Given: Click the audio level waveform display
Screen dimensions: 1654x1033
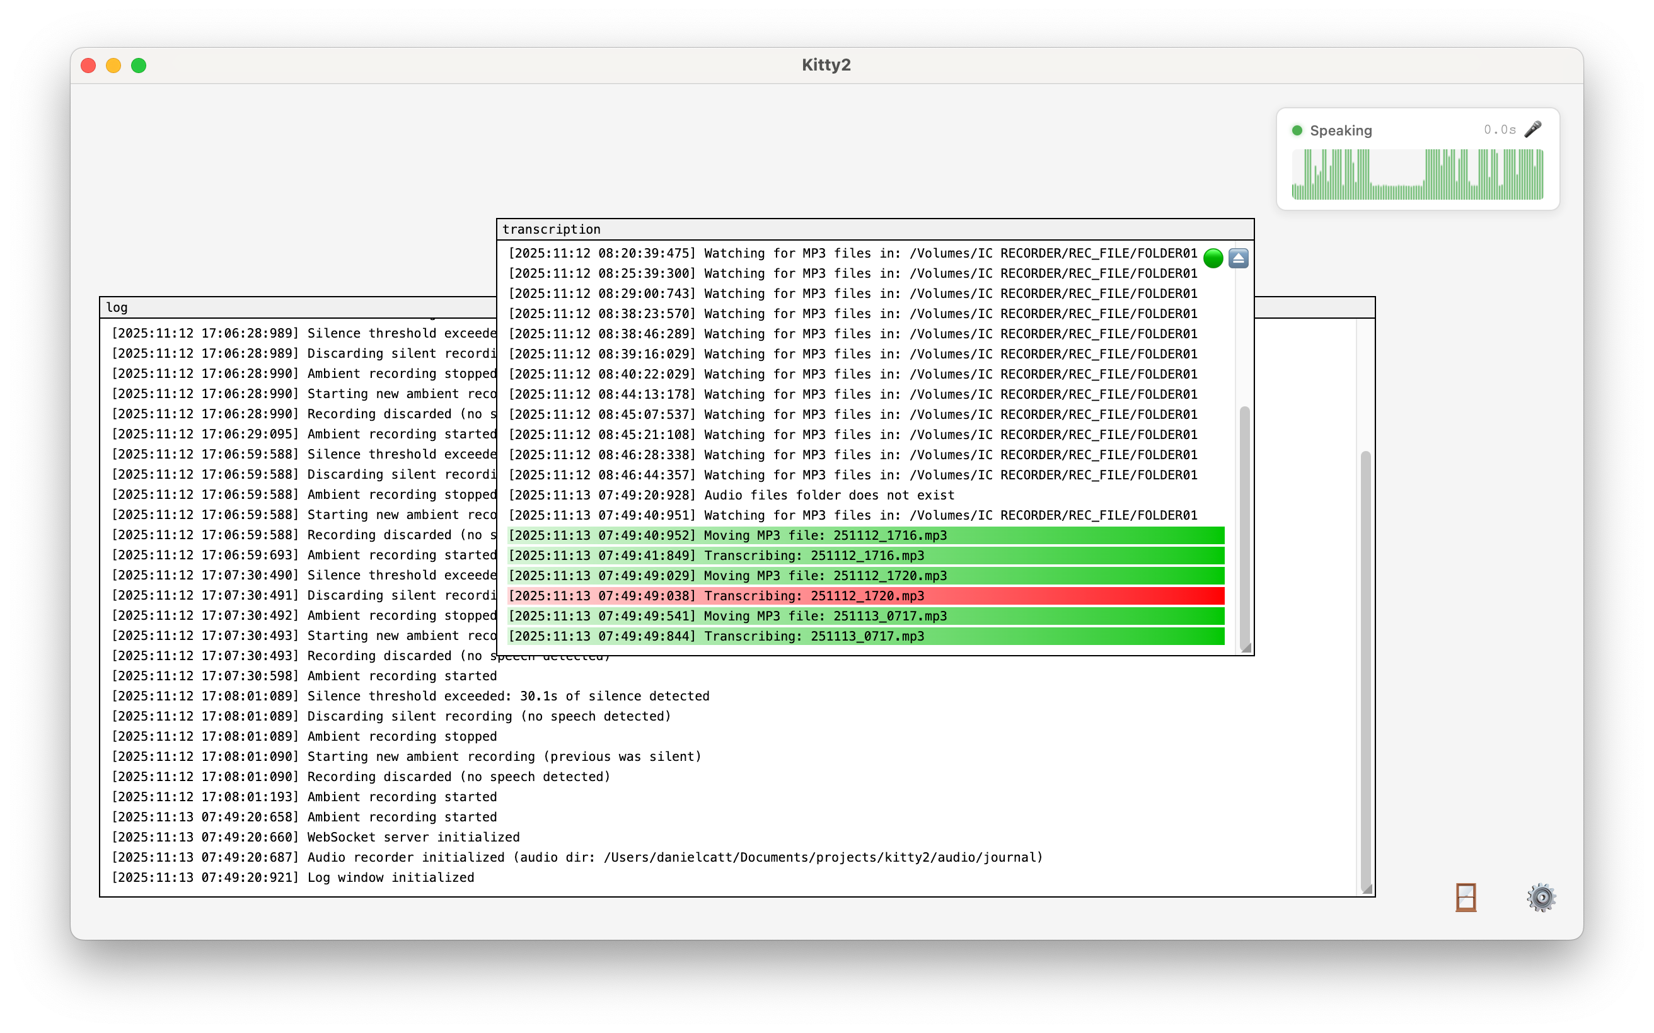Looking at the screenshot, I should pyautogui.click(x=1417, y=174).
